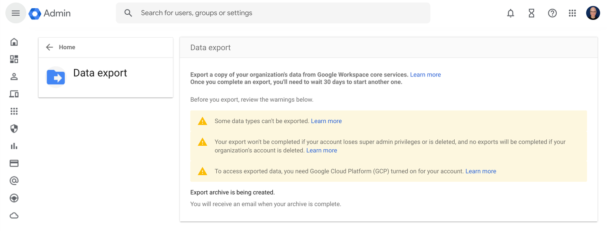Go to Home in sidebar

(14, 42)
